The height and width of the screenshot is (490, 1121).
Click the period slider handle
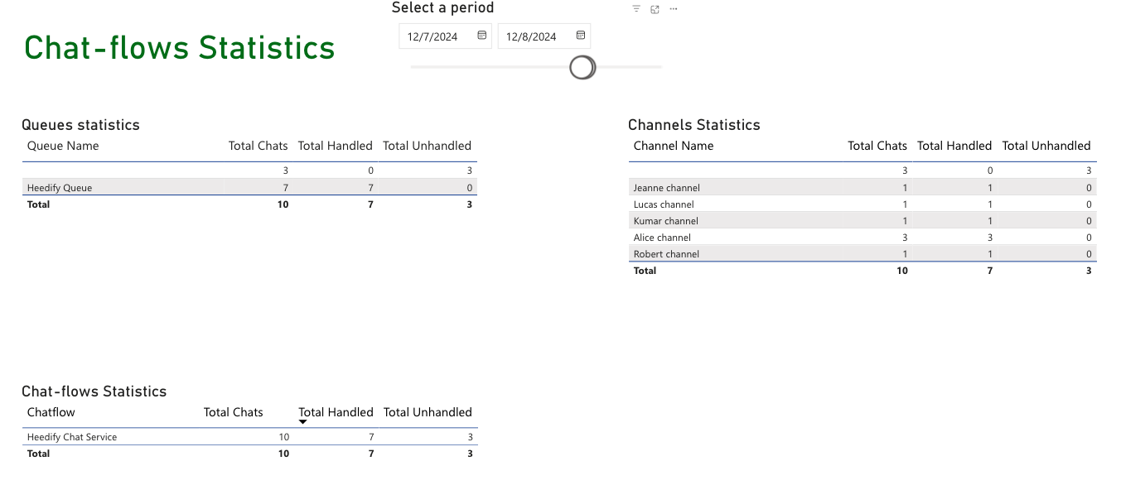click(582, 67)
